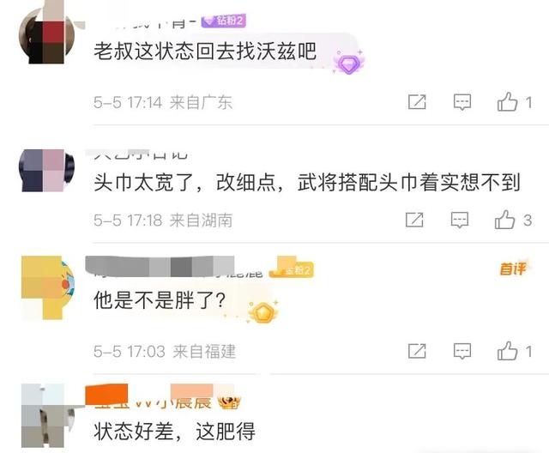The image size is (549, 453).
Task: Reply to the 头巾太宽了 comment
Action: [x=460, y=220]
